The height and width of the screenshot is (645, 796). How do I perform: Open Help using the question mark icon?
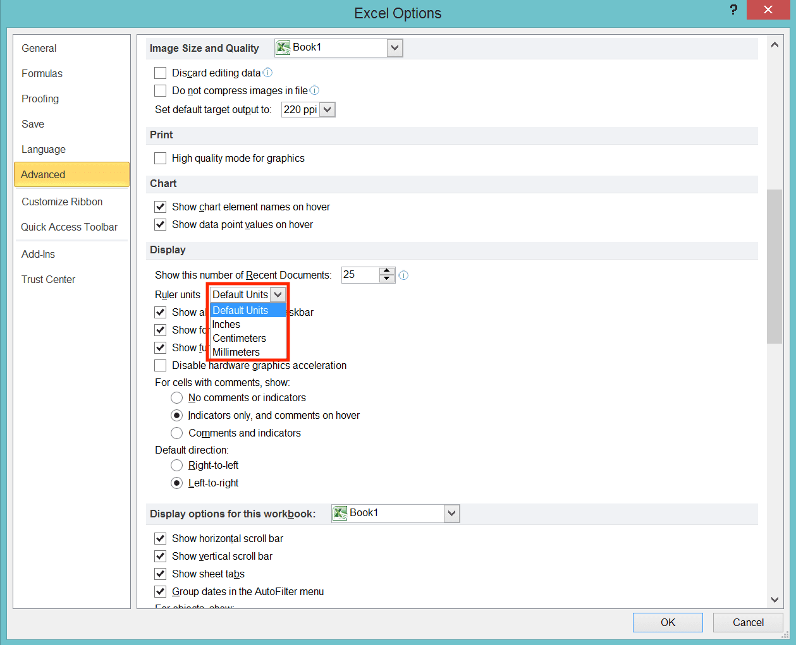pos(733,10)
